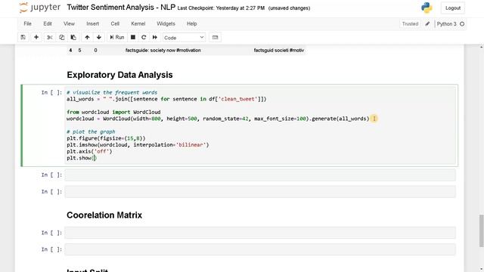Click the '(unsaved changes)' status text
The width and height of the screenshot is (484, 272).
(x=289, y=8)
